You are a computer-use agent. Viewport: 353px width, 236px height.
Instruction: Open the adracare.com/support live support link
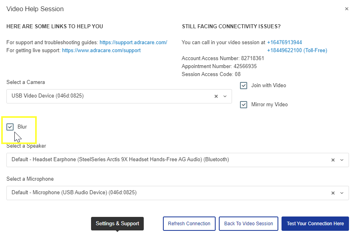[101, 50]
